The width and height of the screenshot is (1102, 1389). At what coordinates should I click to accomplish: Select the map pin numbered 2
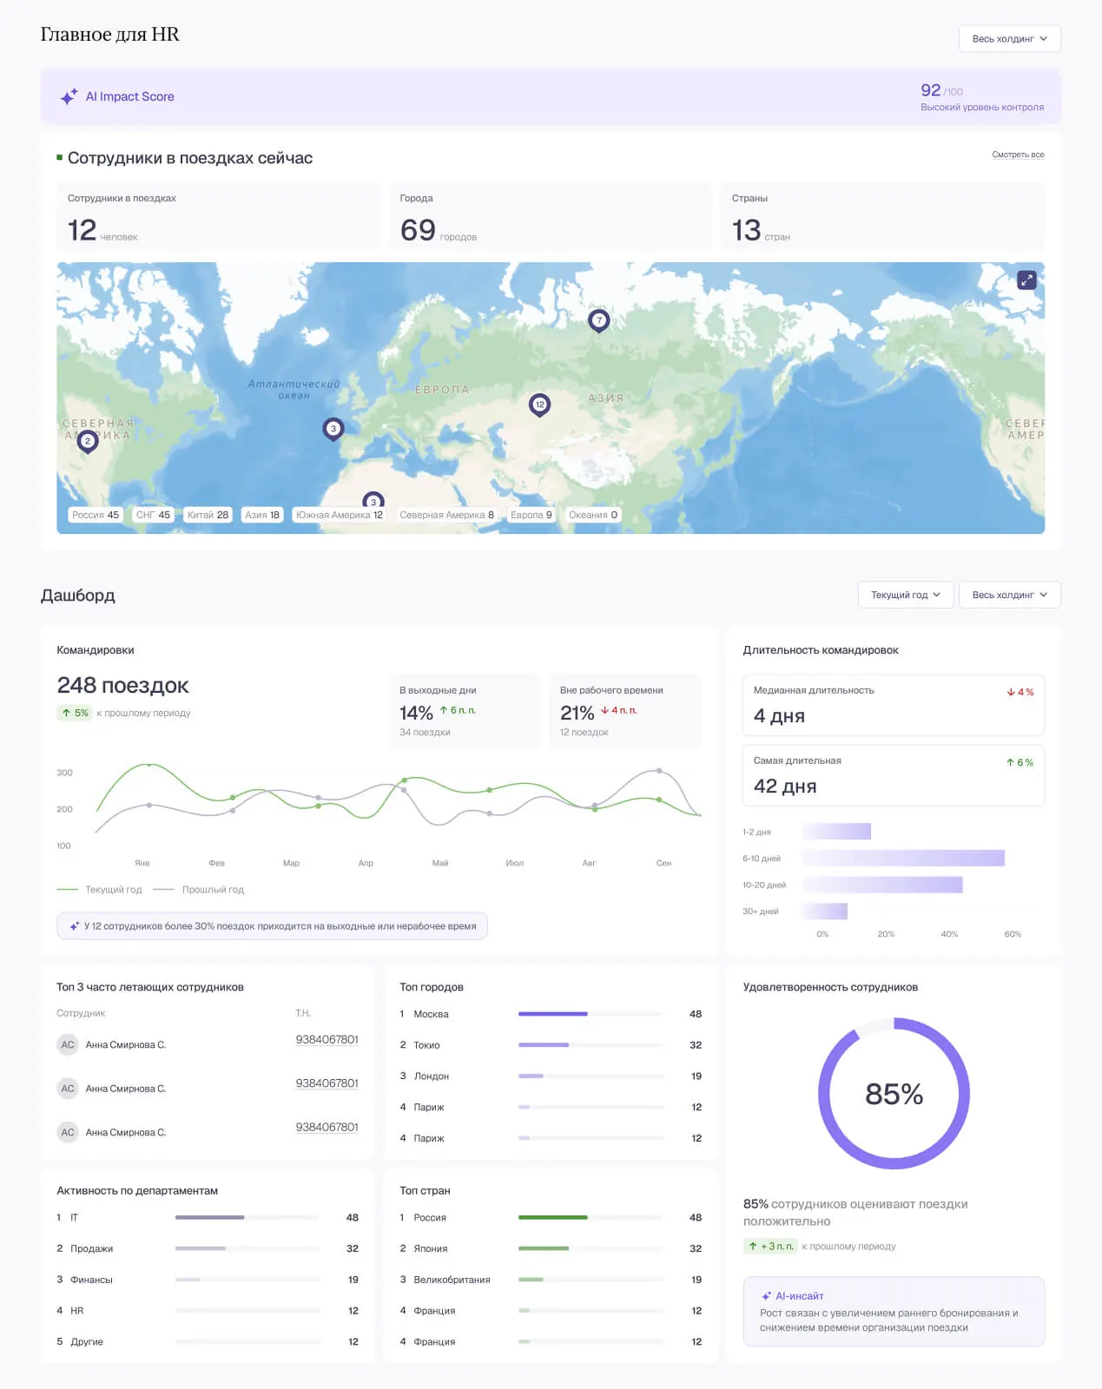(x=88, y=442)
